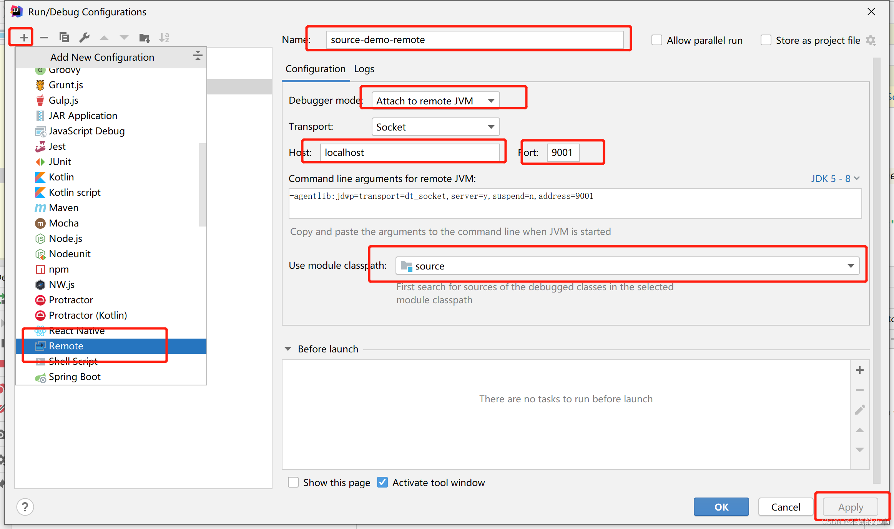
Task: Switch to the Logs tab
Action: (x=364, y=69)
